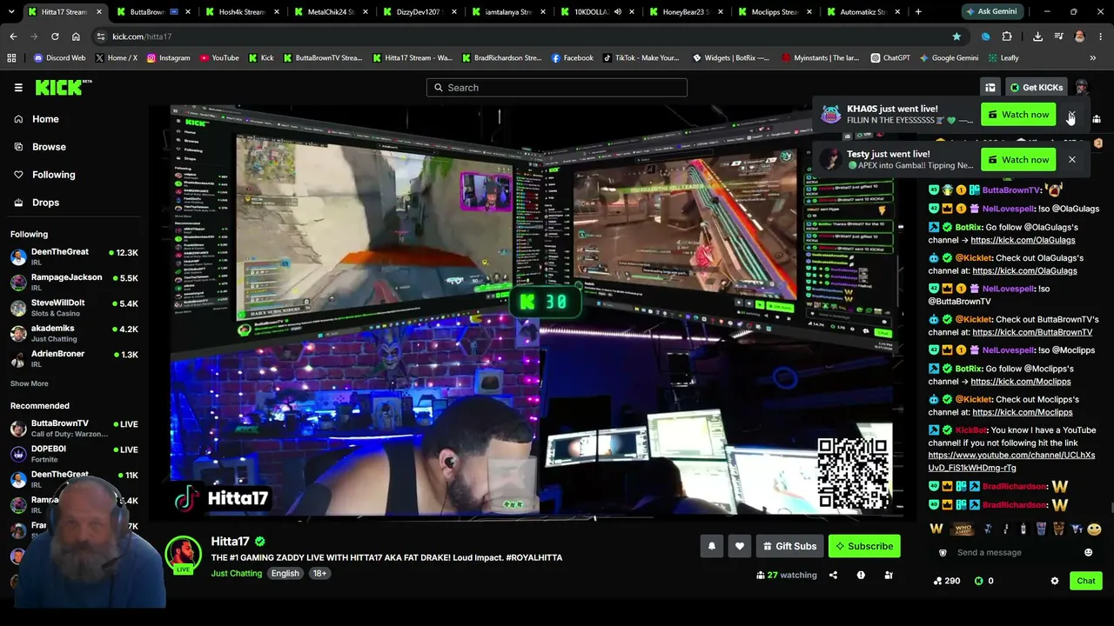1114x626 pixels.
Task: Click the KICK logo in the header
Action: tap(63, 87)
